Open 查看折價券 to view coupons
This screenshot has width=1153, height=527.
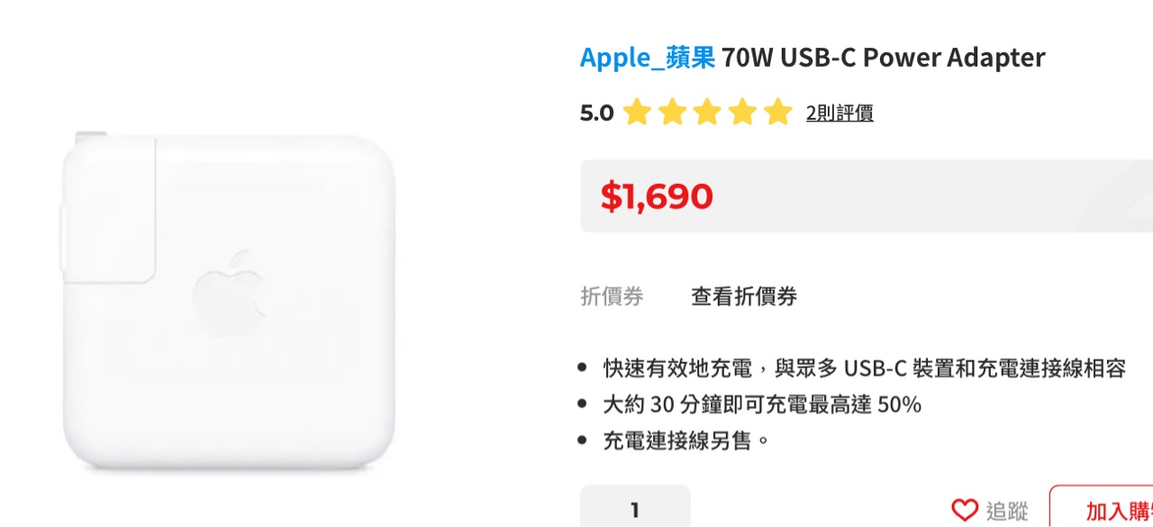pyautogui.click(x=744, y=296)
